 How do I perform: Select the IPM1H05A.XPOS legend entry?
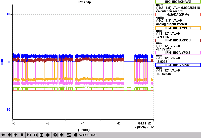pyautogui.click(x=178, y=65)
